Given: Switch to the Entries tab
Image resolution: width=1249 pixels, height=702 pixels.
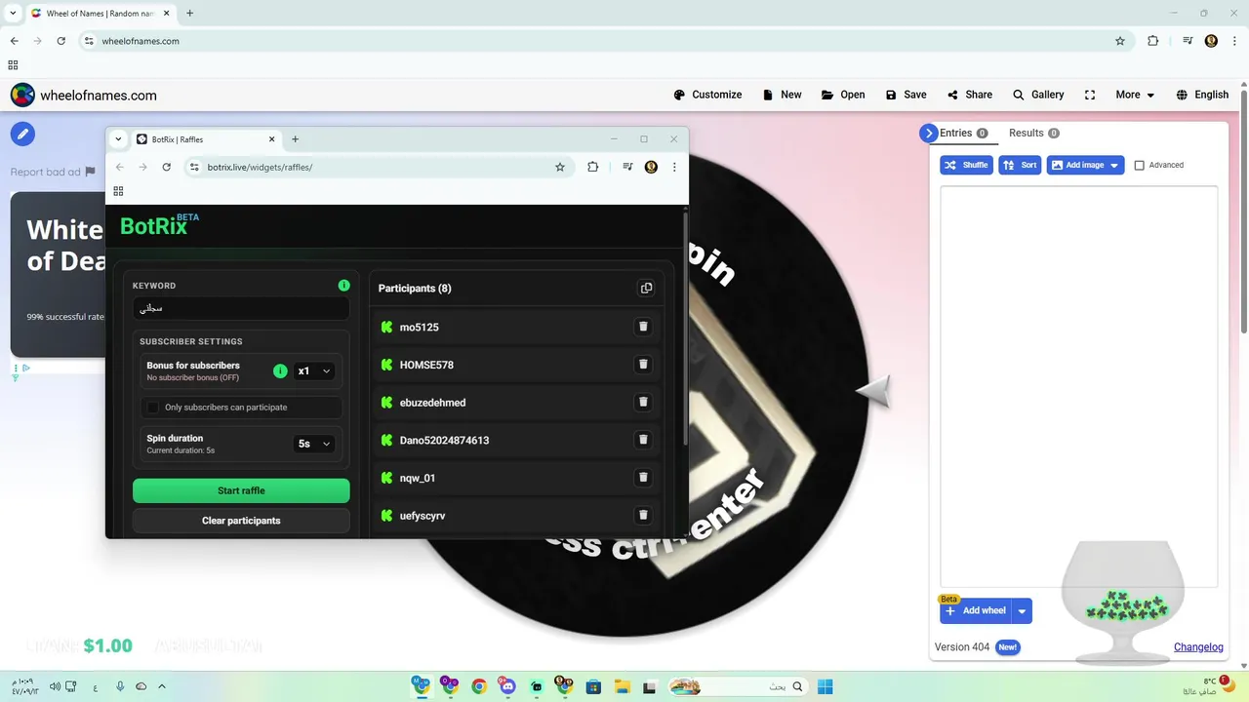Looking at the screenshot, I should pos(963,134).
